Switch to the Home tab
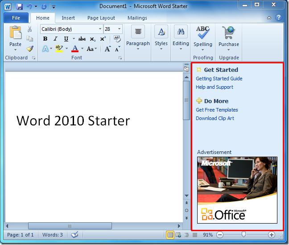289x245 pixels. point(43,18)
